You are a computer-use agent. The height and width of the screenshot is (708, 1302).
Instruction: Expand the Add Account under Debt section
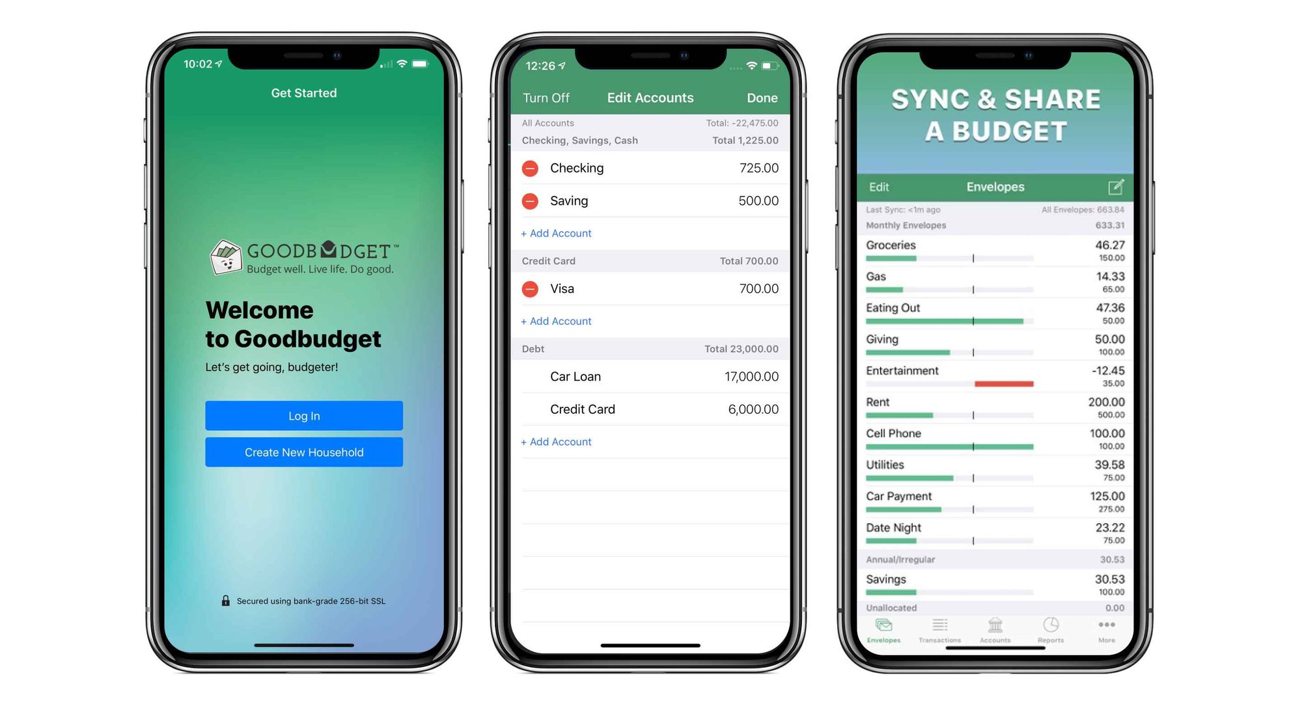[x=557, y=441]
